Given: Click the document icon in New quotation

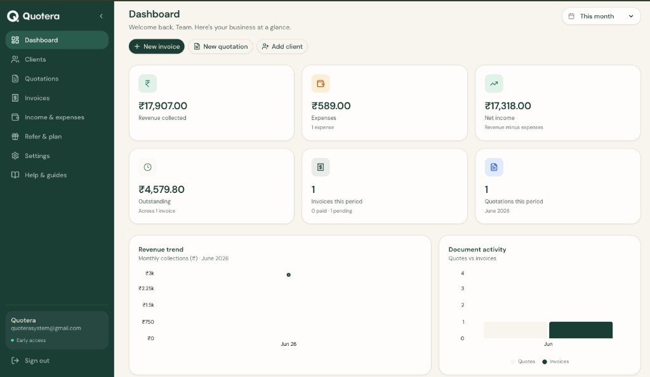Looking at the screenshot, I should point(197,46).
